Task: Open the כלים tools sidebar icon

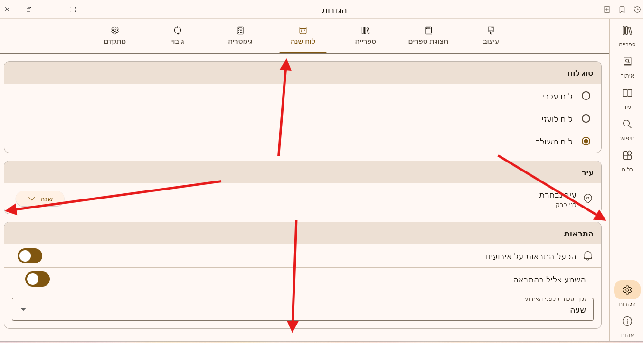Action: point(627,156)
